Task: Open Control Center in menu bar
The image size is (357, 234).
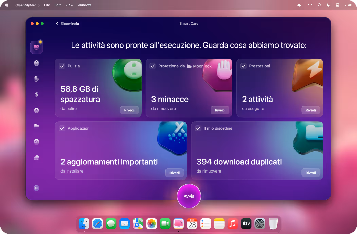Action: (x=337, y=5)
